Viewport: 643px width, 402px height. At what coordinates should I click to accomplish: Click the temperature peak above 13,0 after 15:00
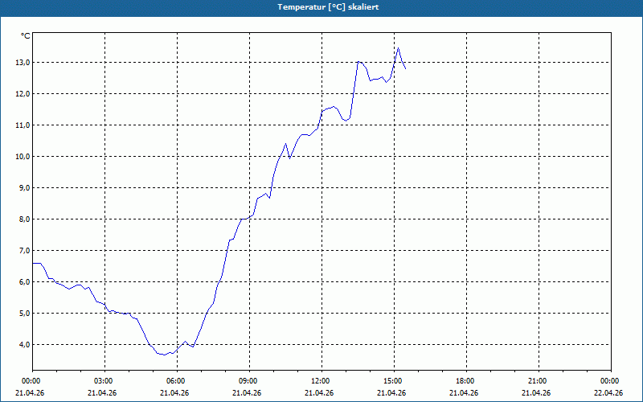[x=398, y=48]
